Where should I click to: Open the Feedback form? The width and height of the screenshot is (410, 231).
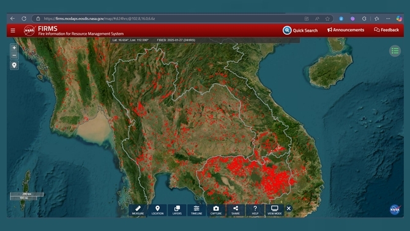(x=387, y=30)
